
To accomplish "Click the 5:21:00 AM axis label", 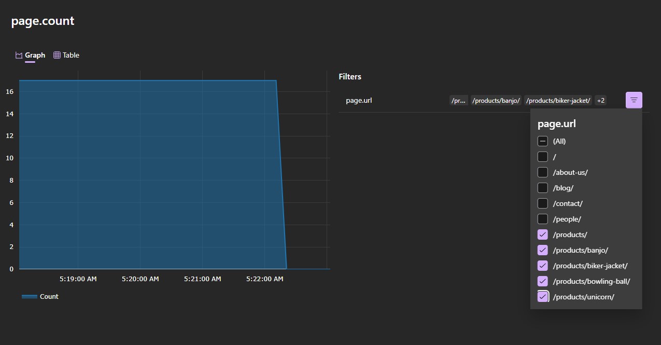I will (202, 279).
